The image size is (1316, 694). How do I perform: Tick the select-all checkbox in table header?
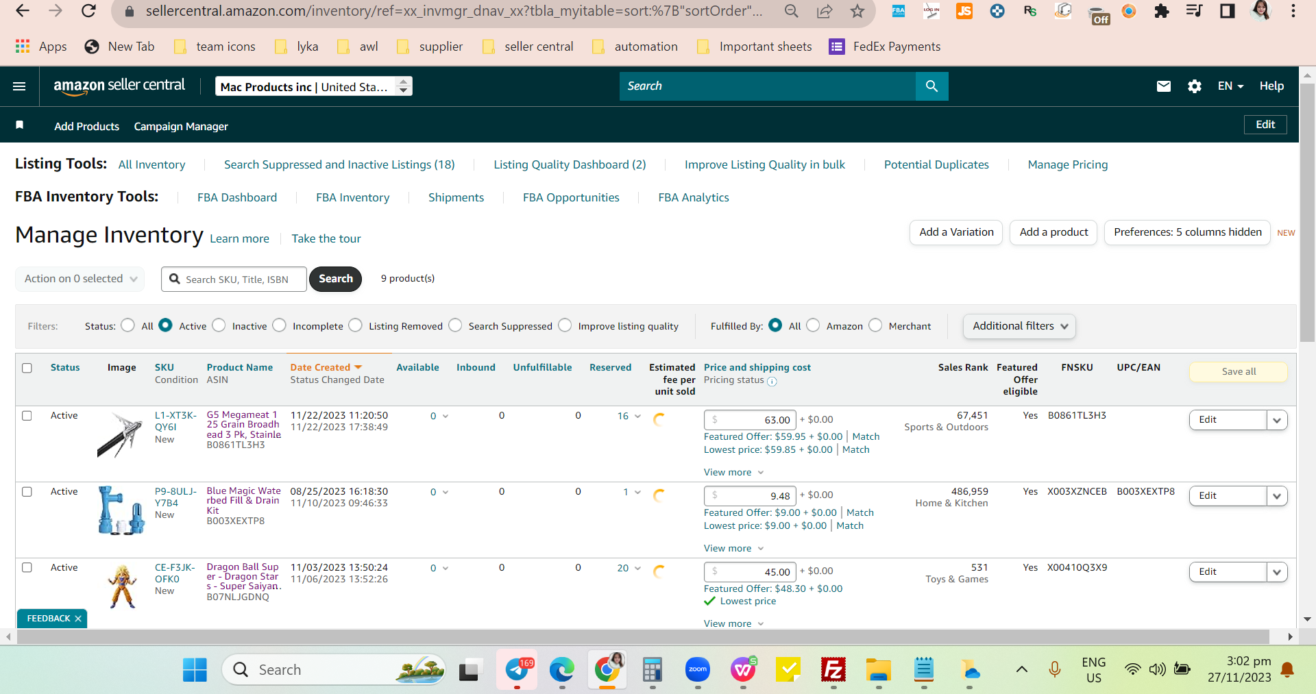click(x=27, y=368)
